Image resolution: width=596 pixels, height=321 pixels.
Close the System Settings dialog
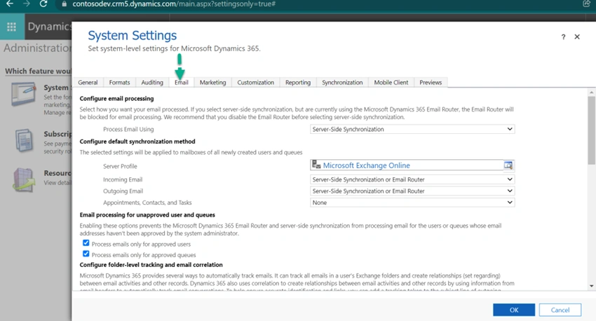577,37
